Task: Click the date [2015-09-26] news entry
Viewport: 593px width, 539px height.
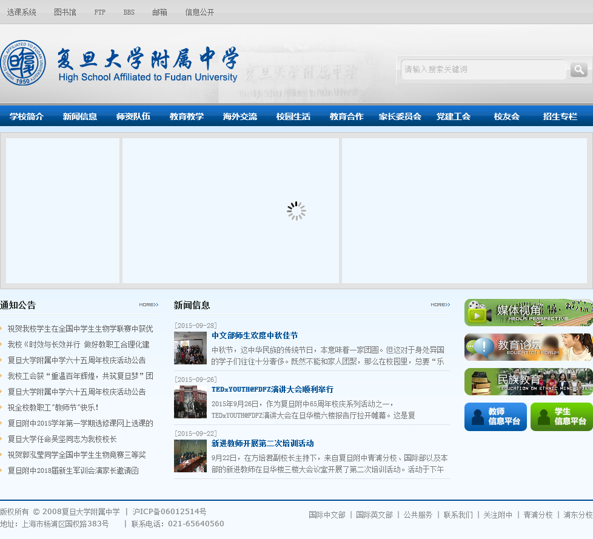Action: (x=195, y=380)
